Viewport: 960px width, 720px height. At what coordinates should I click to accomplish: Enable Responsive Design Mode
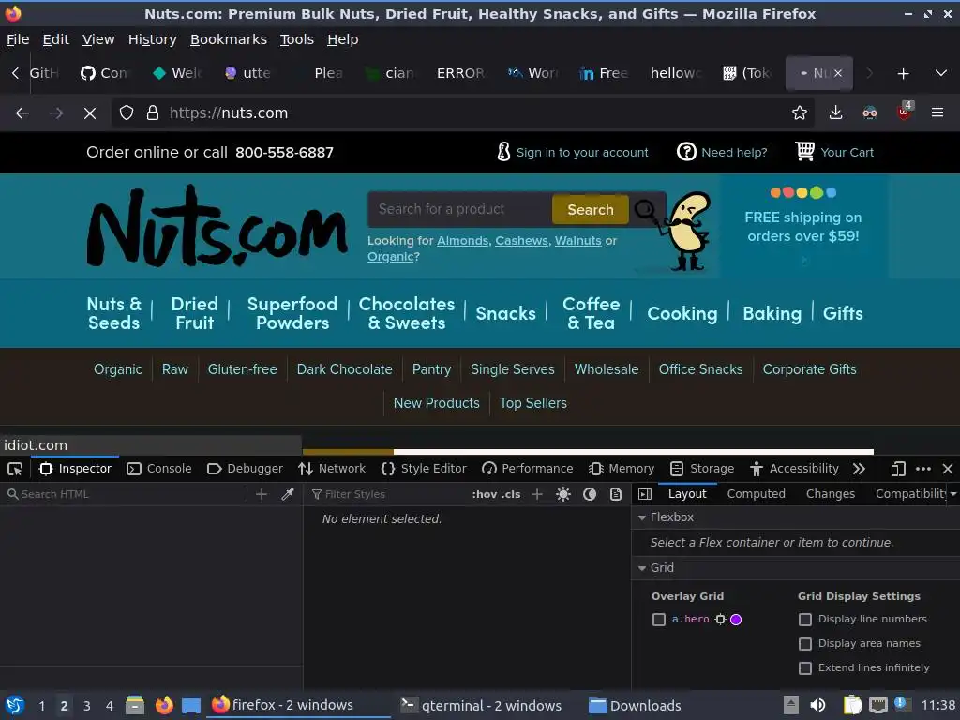tap(898, 469)
